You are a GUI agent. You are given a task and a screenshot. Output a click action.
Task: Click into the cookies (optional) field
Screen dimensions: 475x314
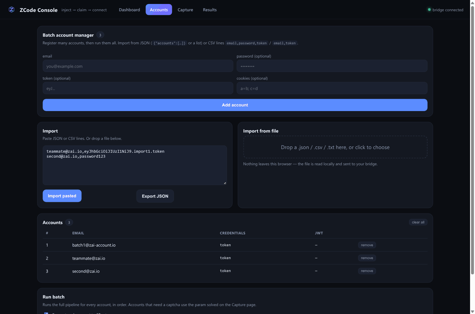332,88
